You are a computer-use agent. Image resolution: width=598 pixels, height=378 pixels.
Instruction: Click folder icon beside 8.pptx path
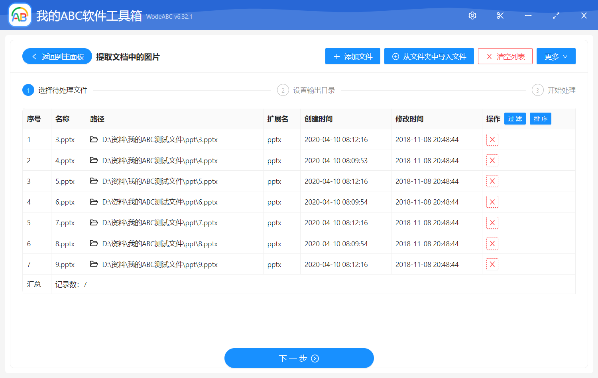(94, 244)
